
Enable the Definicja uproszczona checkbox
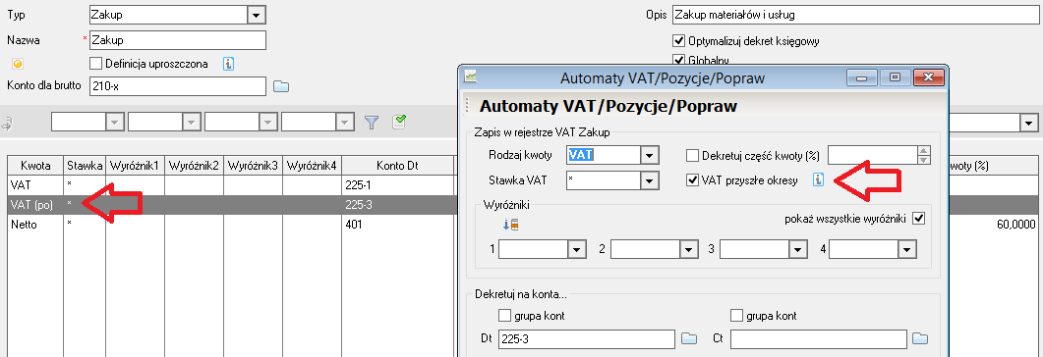(95, 65)
